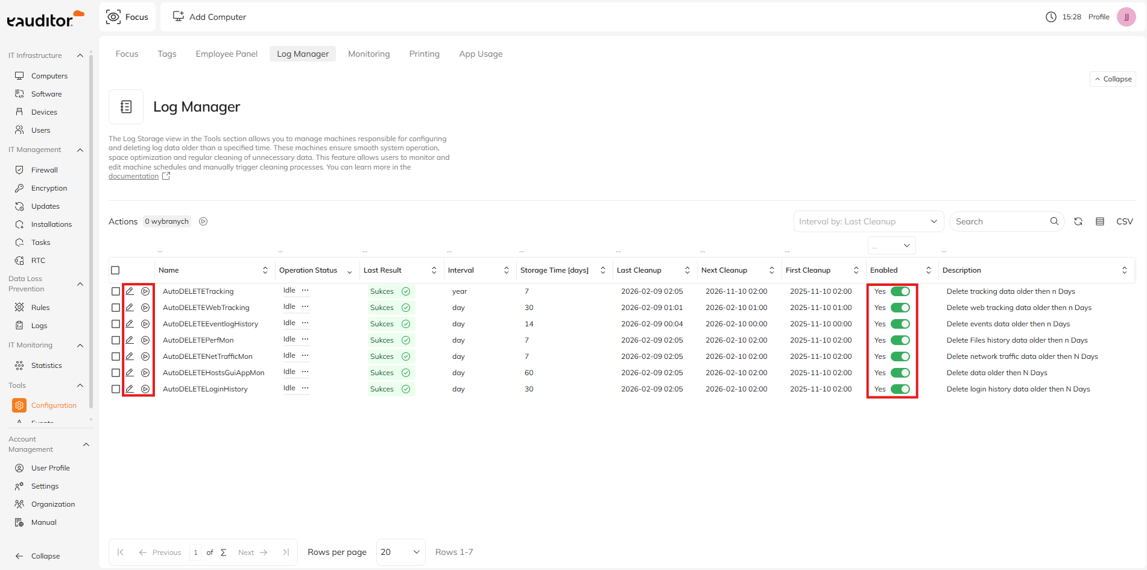Open the Employee Panel tab
Image resolution: width=1147 pixels, height=570 pixels.
click(x=226, y=54)
